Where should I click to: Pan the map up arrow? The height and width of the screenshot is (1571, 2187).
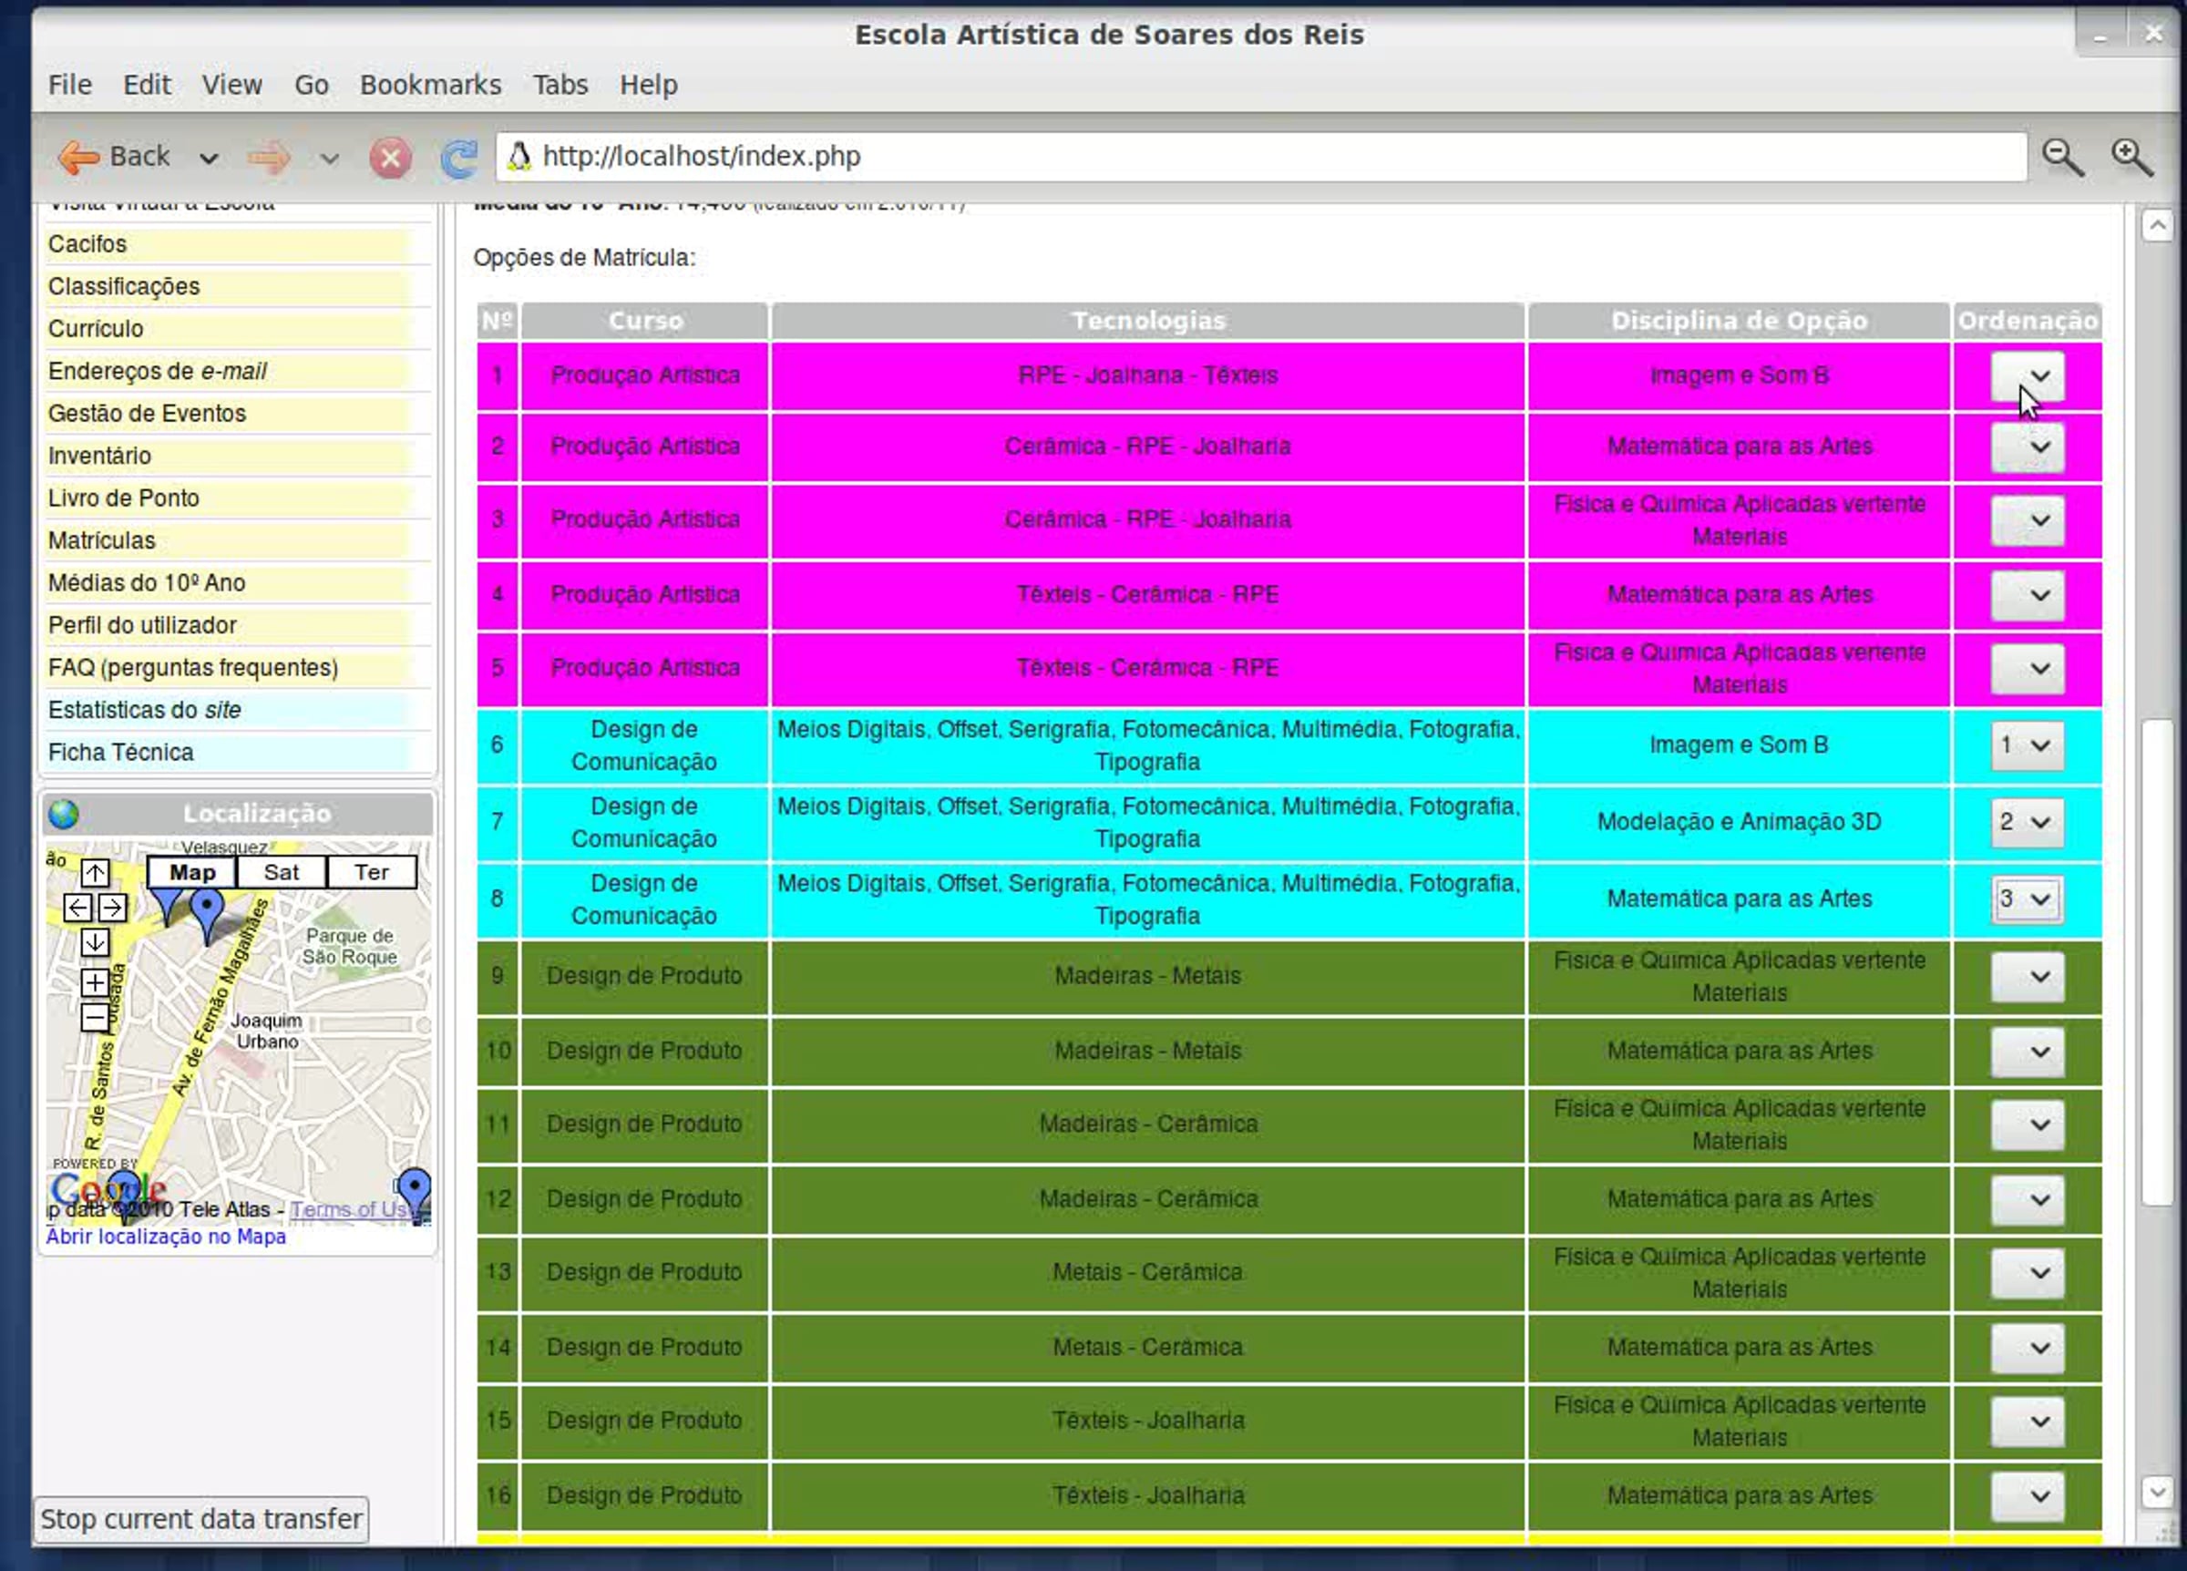[95, 873]
